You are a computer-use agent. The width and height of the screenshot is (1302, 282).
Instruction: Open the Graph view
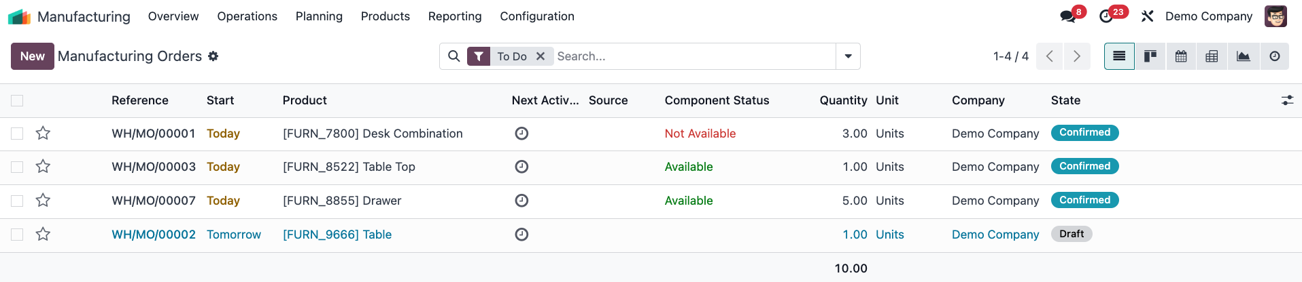tap(1243, 56)
